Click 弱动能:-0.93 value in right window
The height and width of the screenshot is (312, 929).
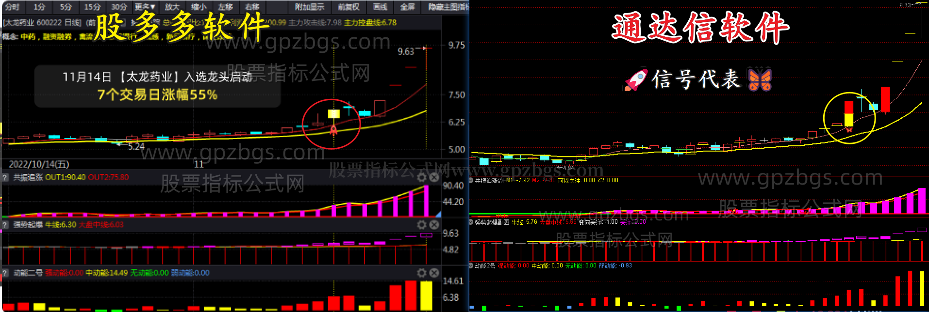tap(615, 265)
